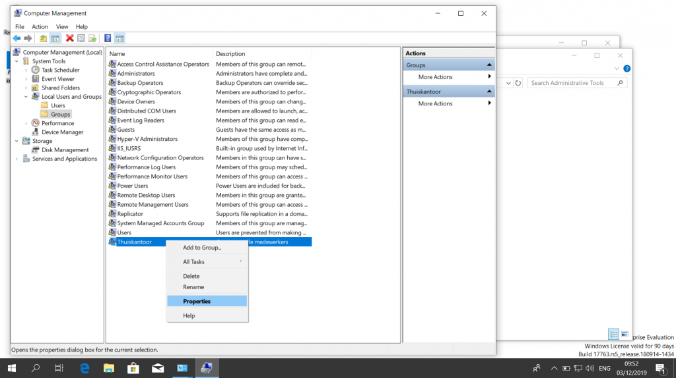Viewport: 676px width, 378px height.
Task: Select the Power Users group
Action: [x=132, y=186]
